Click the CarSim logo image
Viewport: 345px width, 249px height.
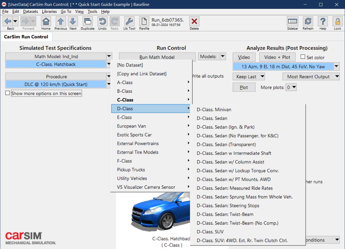click(31, 238)
